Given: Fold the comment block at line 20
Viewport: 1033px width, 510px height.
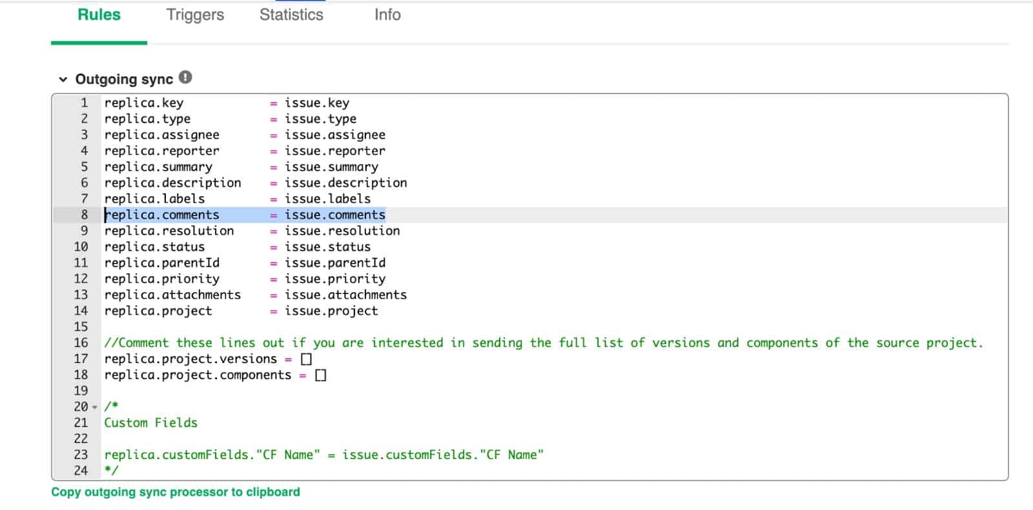Looking at the screenshot, I should (x=95, y=407).
